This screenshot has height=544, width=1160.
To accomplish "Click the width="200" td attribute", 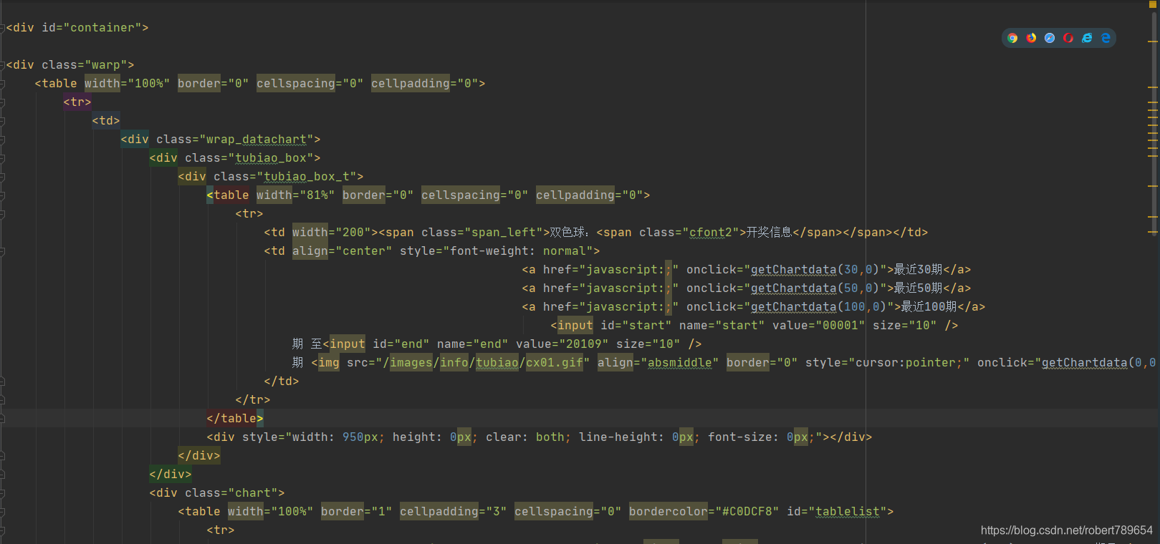I will pyautogui.click(x=332, y=233).
